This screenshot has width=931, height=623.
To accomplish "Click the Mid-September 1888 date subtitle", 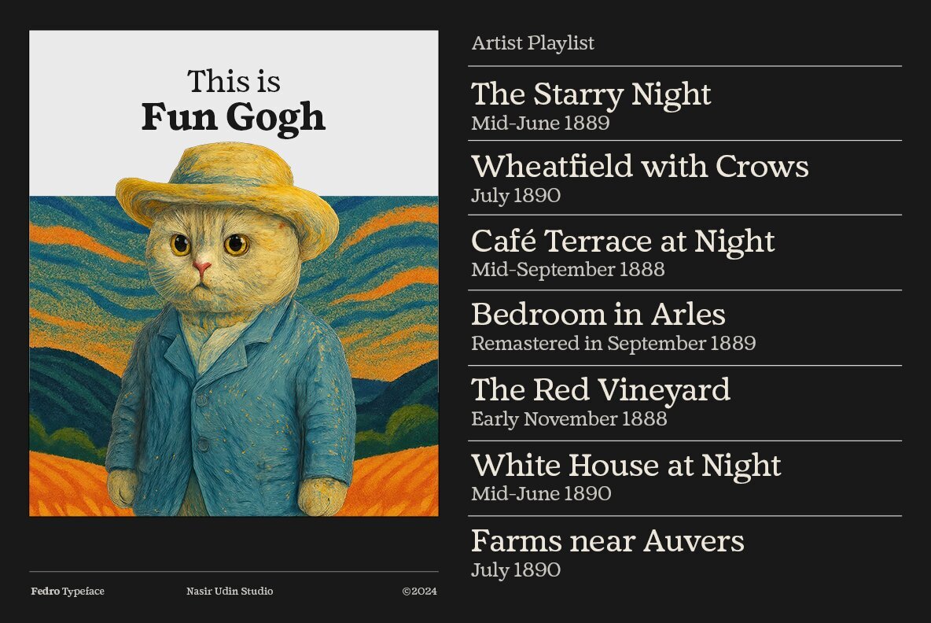I will coord(568,270).
